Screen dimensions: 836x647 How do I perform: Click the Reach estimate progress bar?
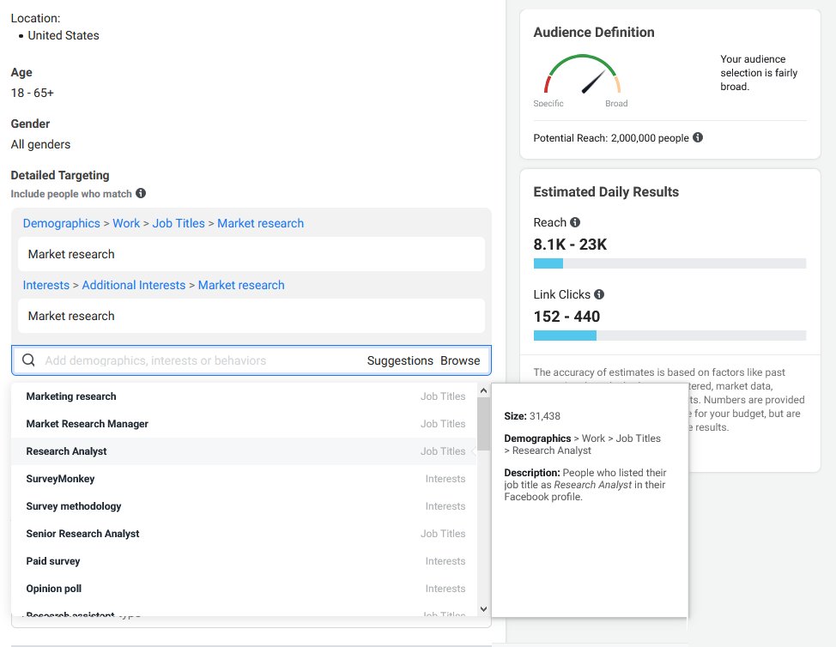coord(669,263)
